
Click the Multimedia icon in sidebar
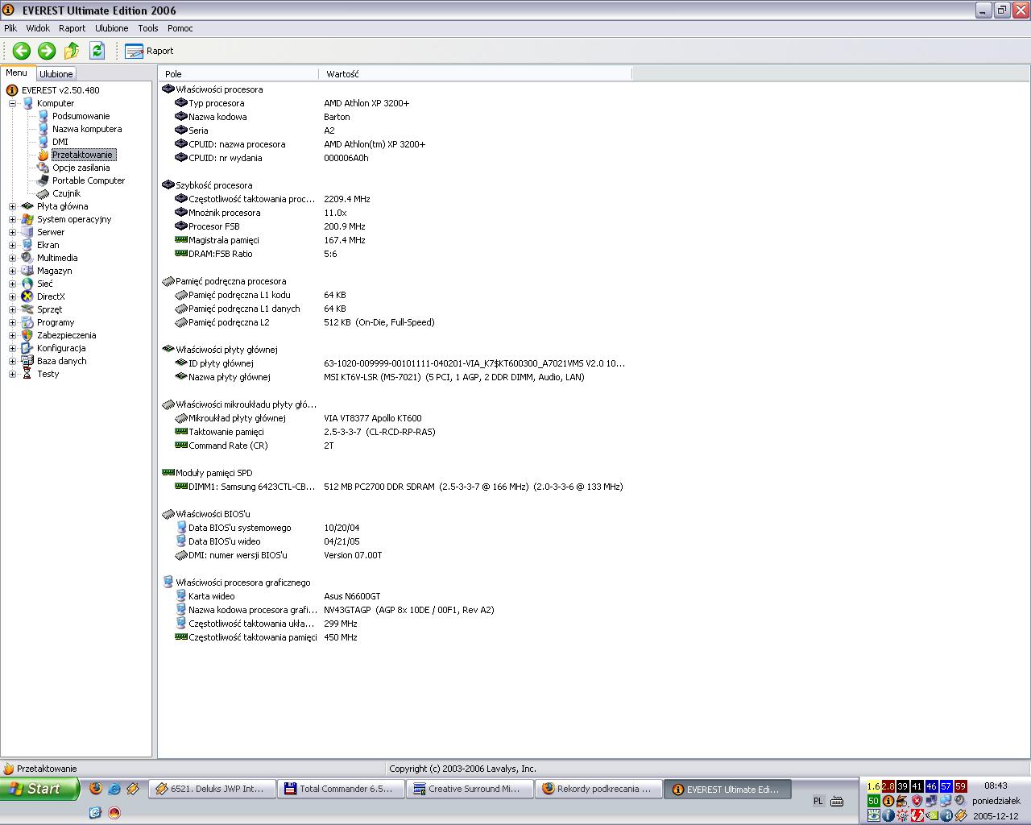pos(27,258)
